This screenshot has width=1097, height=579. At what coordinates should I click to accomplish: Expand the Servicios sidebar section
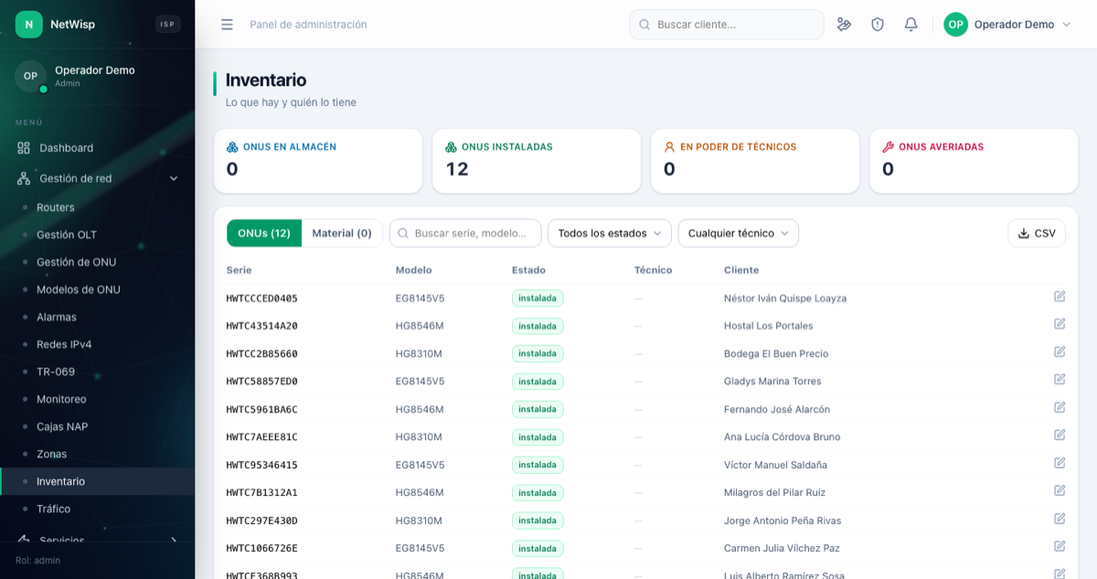[97, 541]
